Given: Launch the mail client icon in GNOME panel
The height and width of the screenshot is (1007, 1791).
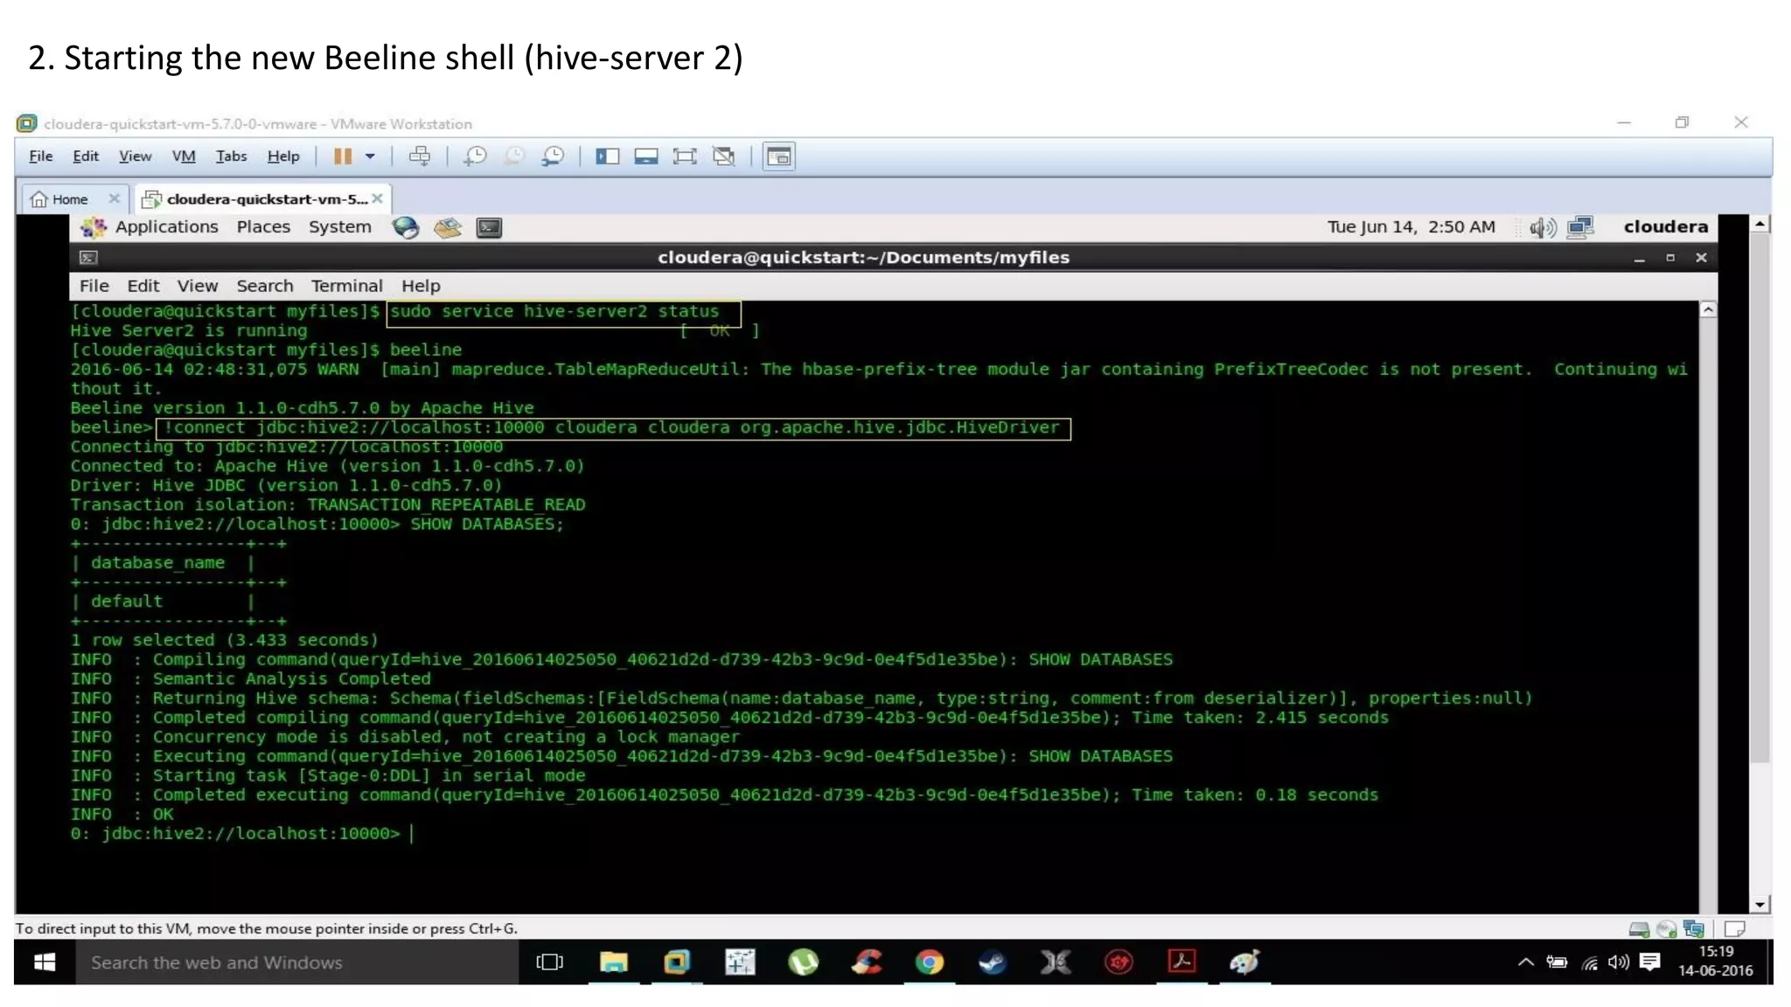Looking at the screenshot, I should pyautogui.click(x=448, y=228).
